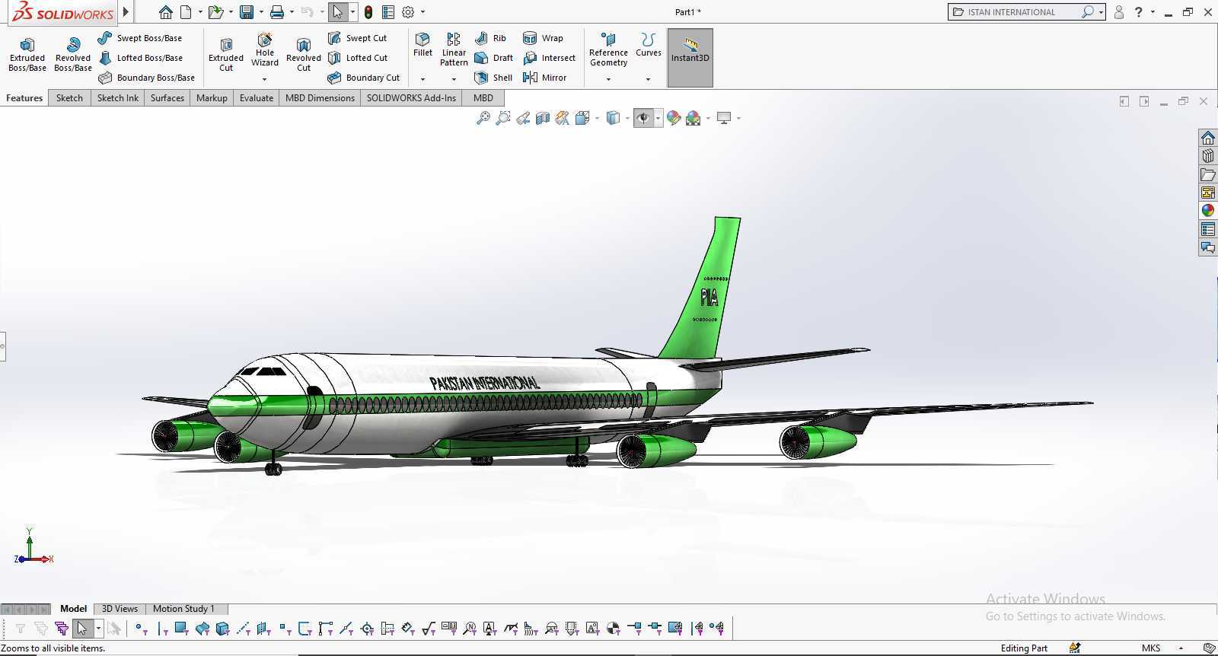1218x656 pixels.
Task: Select the Intersect feature
Action: coord(550,58)
